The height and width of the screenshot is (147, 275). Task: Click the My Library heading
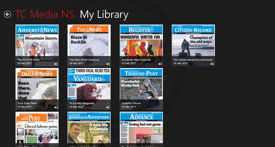[104, 15]
